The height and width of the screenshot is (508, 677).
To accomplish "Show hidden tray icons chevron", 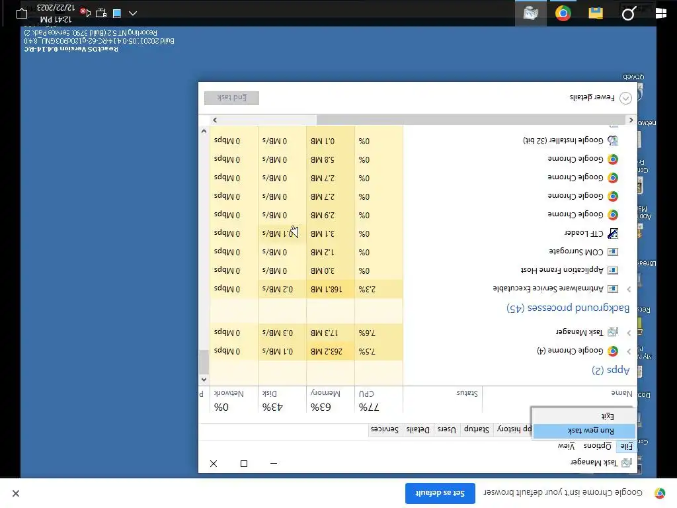I will pos(133,13).
